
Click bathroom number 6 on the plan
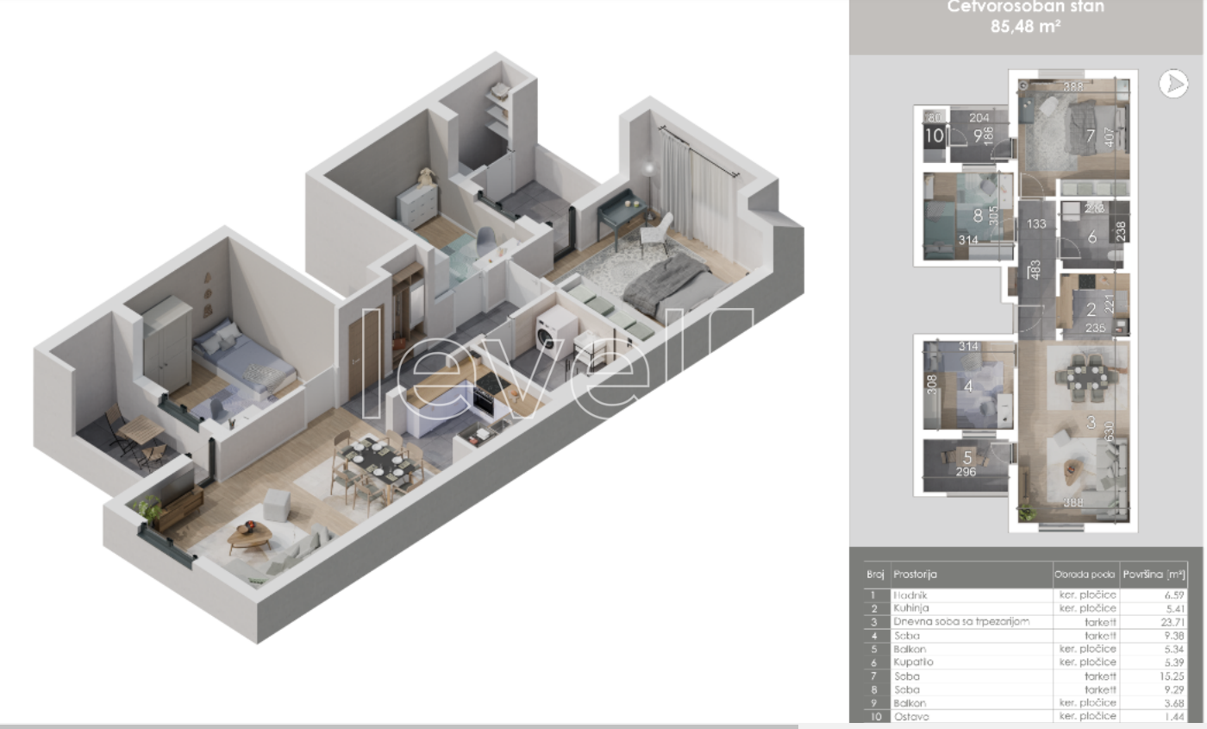point(1091,237)
